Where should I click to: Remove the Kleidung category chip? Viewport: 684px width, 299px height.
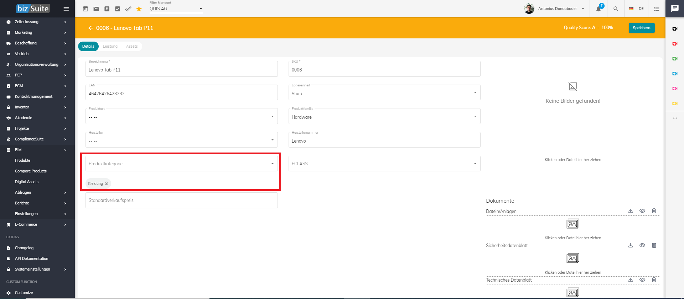[x=106, y=183]
